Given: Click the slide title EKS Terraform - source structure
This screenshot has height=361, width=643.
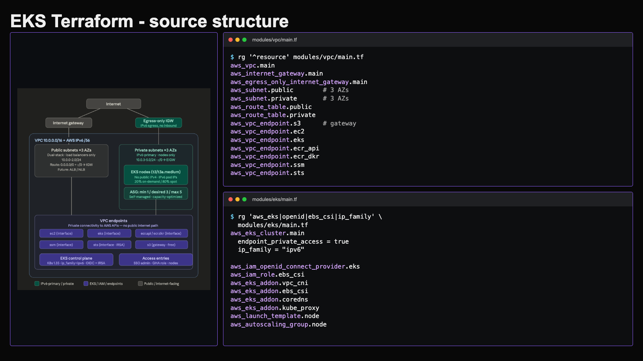Looking at the screenshot, I should pyautogui.click(x=149, y=21).
